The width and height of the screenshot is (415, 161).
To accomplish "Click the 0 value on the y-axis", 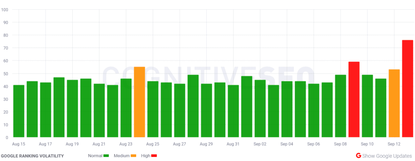I will click(x=7, y=138).
